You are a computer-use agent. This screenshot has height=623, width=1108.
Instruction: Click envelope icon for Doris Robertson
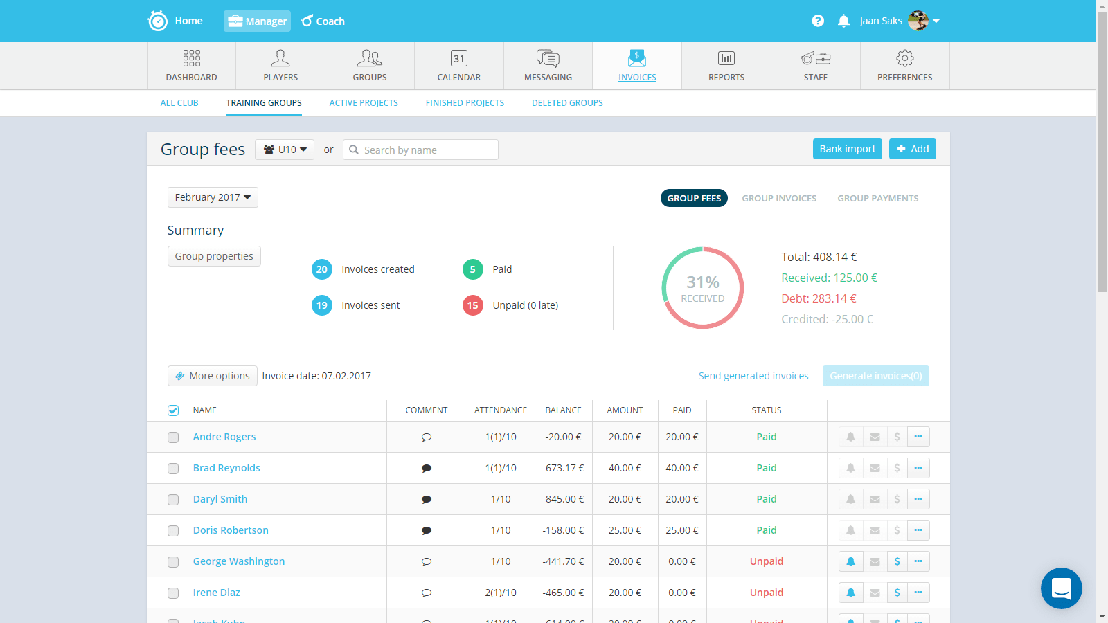(875, 530)
